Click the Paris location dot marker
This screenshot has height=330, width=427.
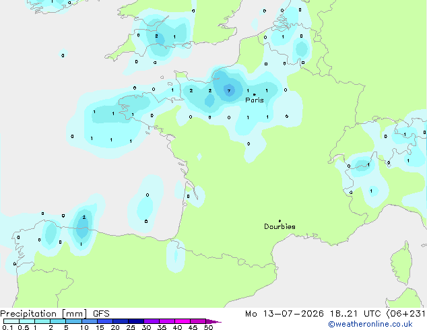(x=255, y=94)
